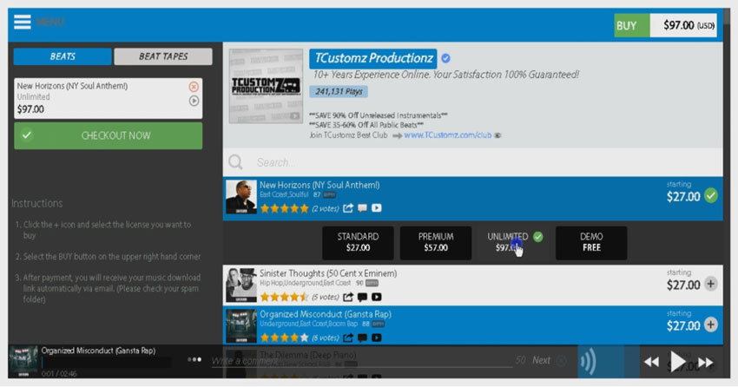The image size is (738, 387).
Task: Share the Organized Misconduct track
Action: 348,338
